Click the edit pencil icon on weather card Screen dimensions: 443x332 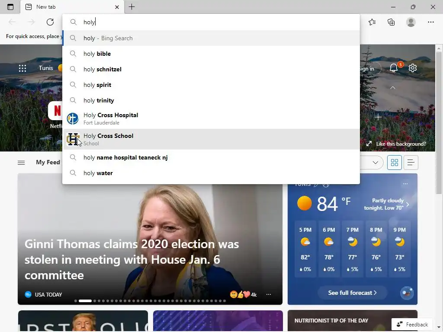316,185
